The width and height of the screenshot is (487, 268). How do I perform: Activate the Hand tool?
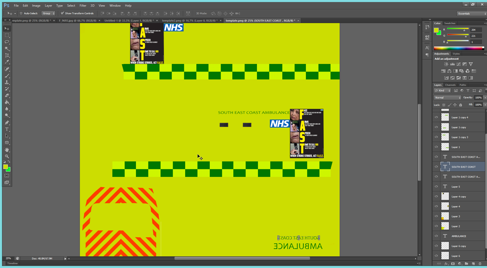pyautogui.click(x=7, y=150)
